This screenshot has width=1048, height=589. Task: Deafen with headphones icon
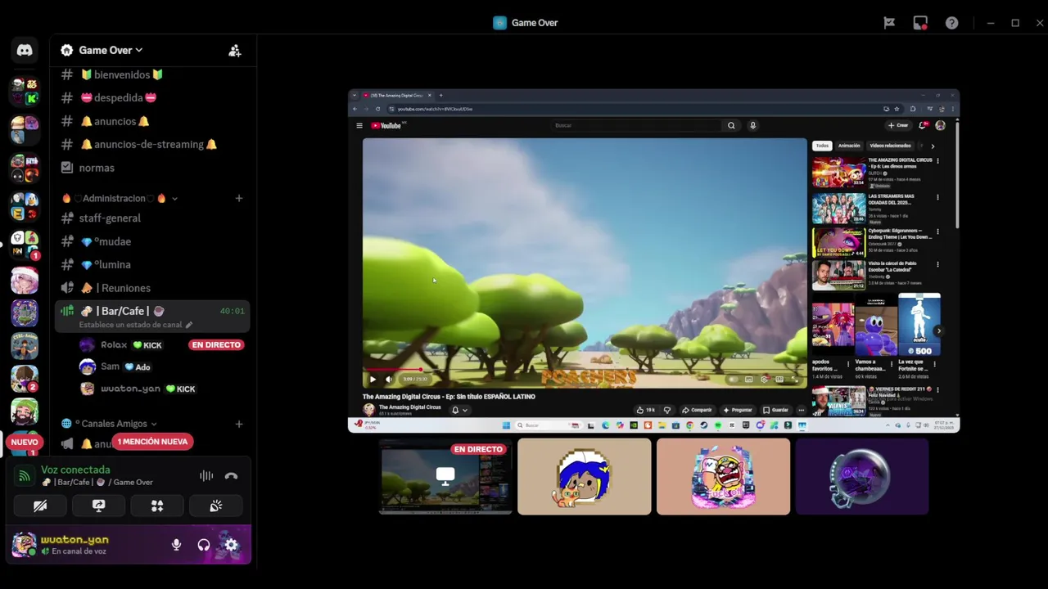[204, 545]
